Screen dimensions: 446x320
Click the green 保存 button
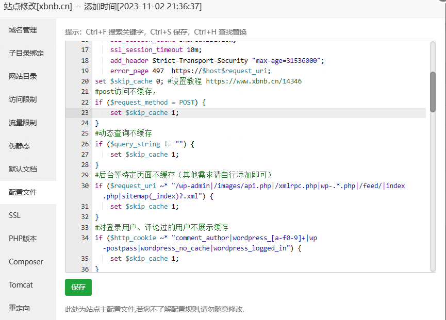(78, 287)
